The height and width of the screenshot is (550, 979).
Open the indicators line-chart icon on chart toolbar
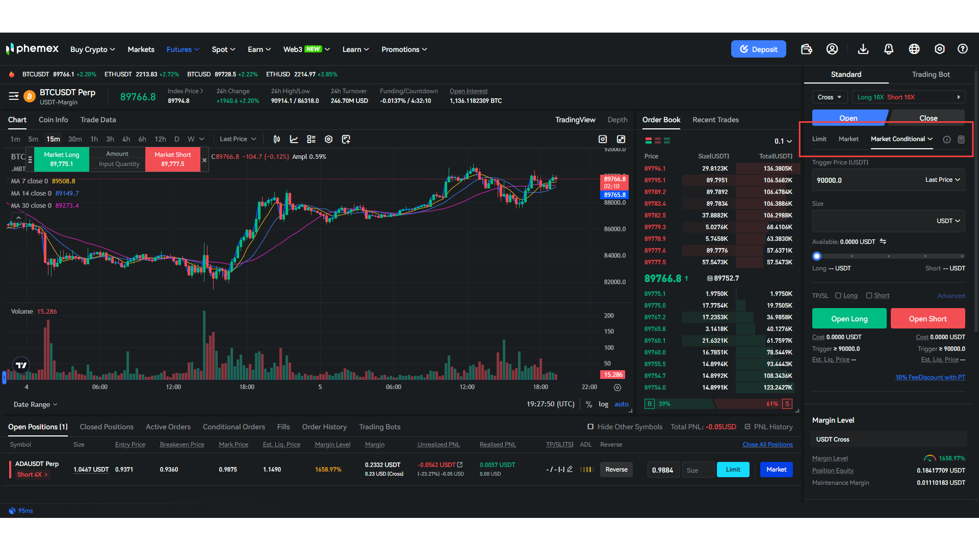pyautogui.click(x=294, y=139)
